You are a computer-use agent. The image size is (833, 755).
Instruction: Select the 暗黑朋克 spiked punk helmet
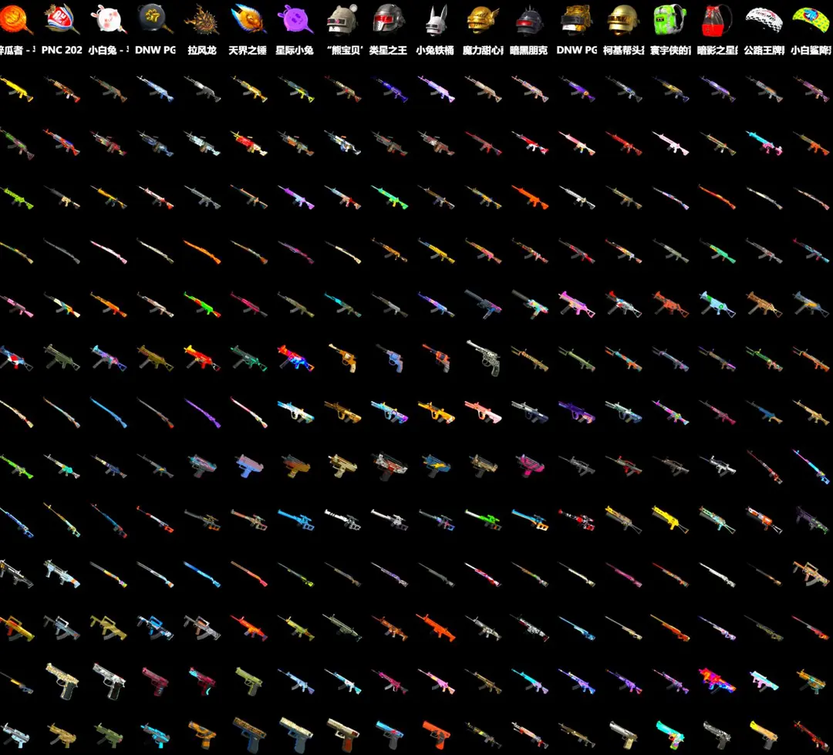[x=528, y=19]
